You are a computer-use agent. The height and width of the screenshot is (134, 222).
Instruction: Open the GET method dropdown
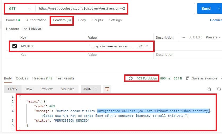(x=20, y=8)
